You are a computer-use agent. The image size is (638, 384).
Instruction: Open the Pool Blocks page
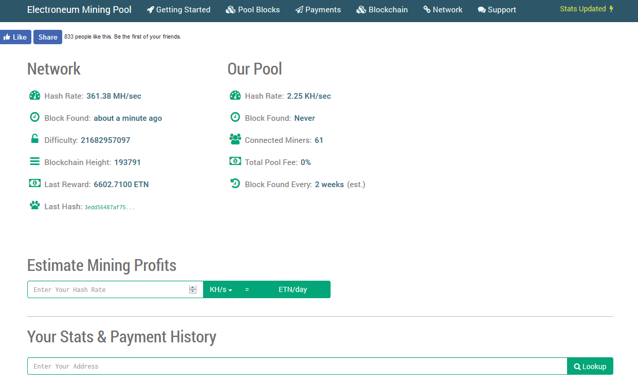point(253,10)
